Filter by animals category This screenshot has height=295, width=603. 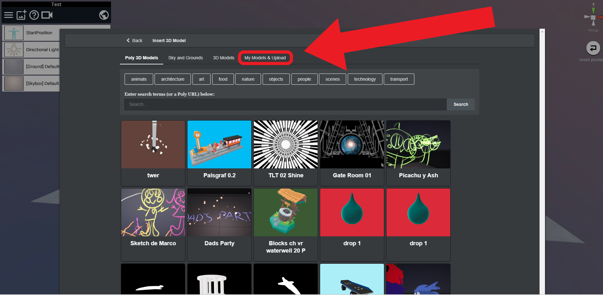139,79
